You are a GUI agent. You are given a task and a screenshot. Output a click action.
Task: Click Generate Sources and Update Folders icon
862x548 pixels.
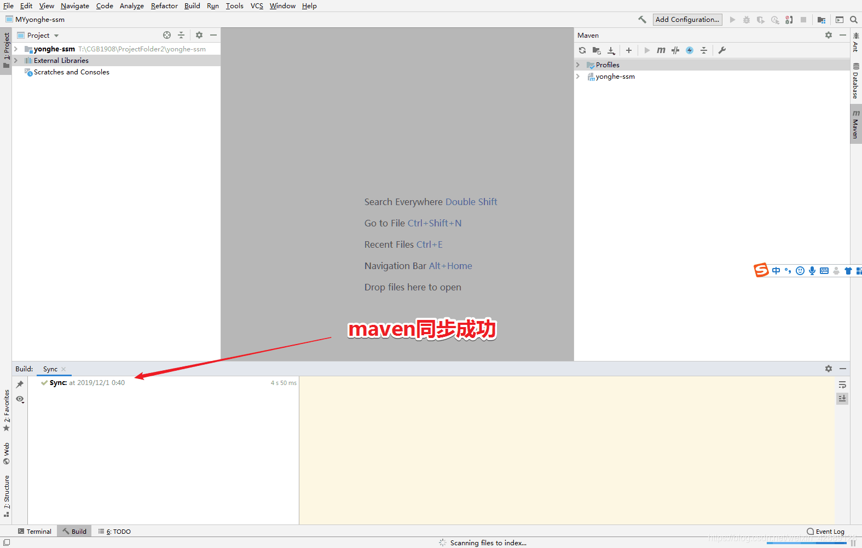pyautogui.click(x=597, y=50)
